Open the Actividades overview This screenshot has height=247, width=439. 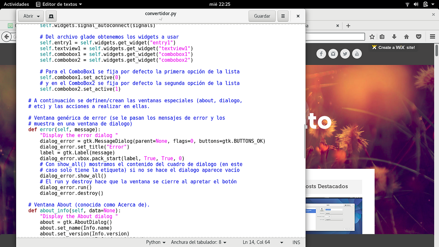16,4
